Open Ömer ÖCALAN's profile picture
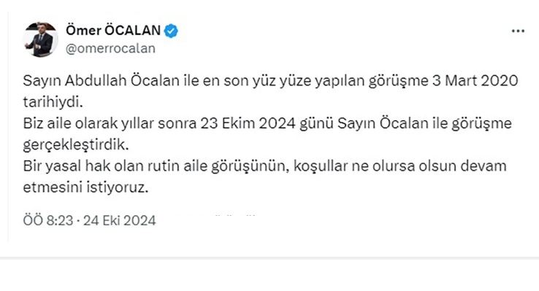Image resolution: width=539 pixels, height=291 pixels. click(40, 39)
